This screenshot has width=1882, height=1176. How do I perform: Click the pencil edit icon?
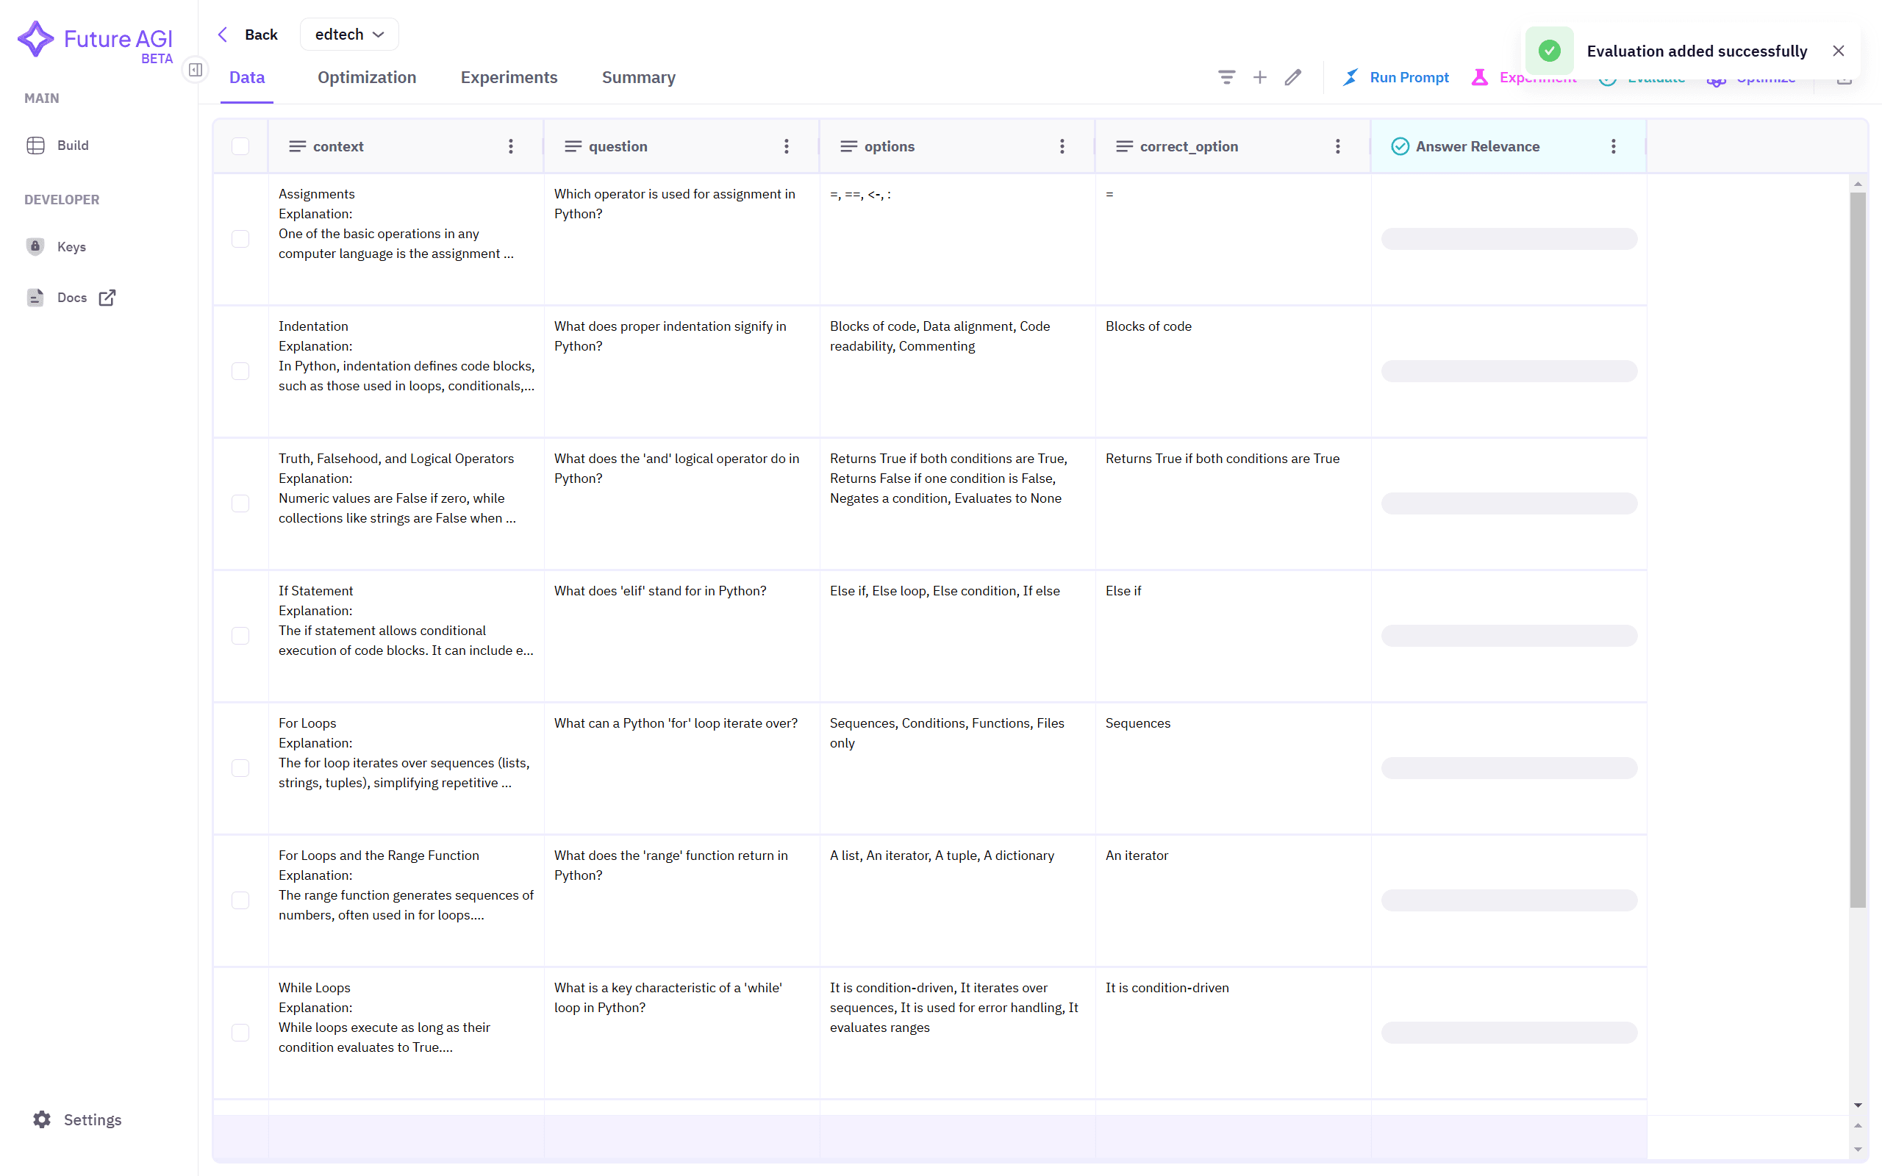click(x=1292, y=77)
